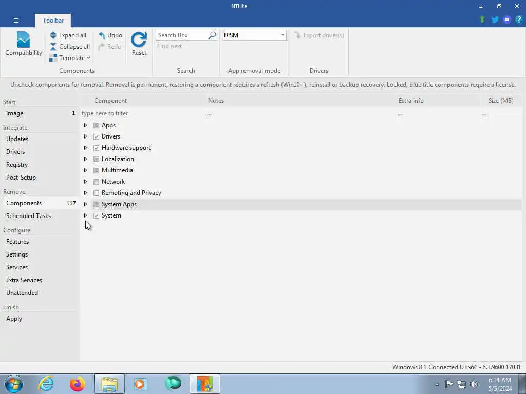Launch Firefox from the taskbar
Viewport: 526px width, 394px height.
click(x=77, y=384)
